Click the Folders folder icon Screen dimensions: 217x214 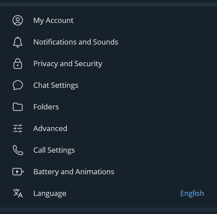pos(18,107)
